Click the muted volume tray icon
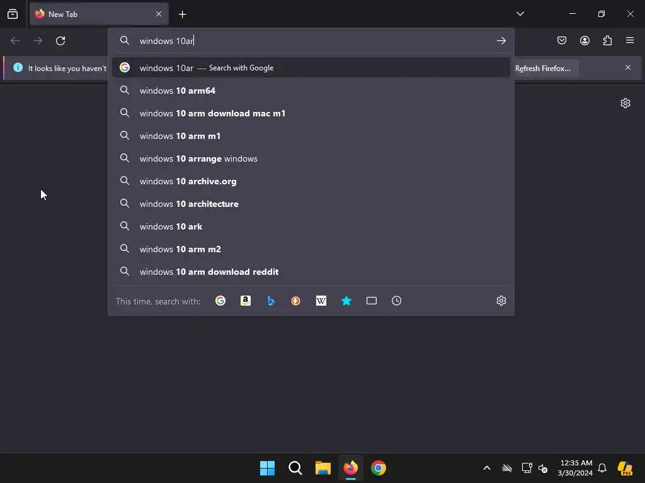645x483 pixels. tap(543, 468)
